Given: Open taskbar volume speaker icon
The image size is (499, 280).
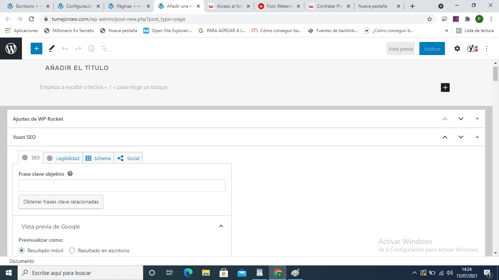Looking at the screenshot, I should click(449, 273).
